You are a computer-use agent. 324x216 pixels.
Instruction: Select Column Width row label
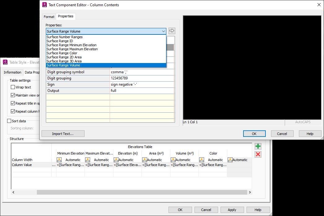pyautogui.click(x=22, y=160)
